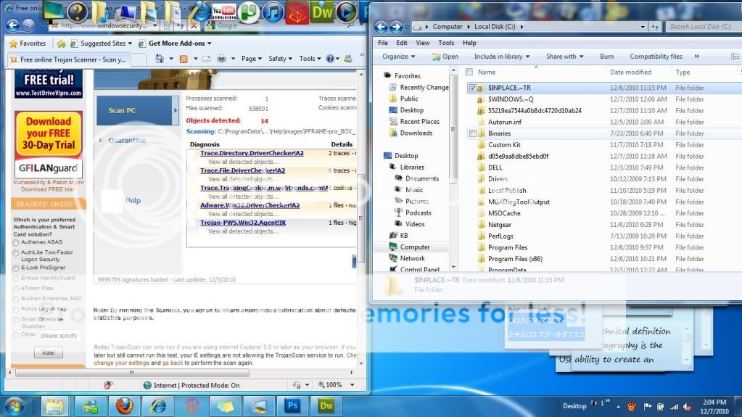This screenshot has height=417, width=742.
Task: Select AuthLite Two-Factor radio option
Action: point(16,253)
